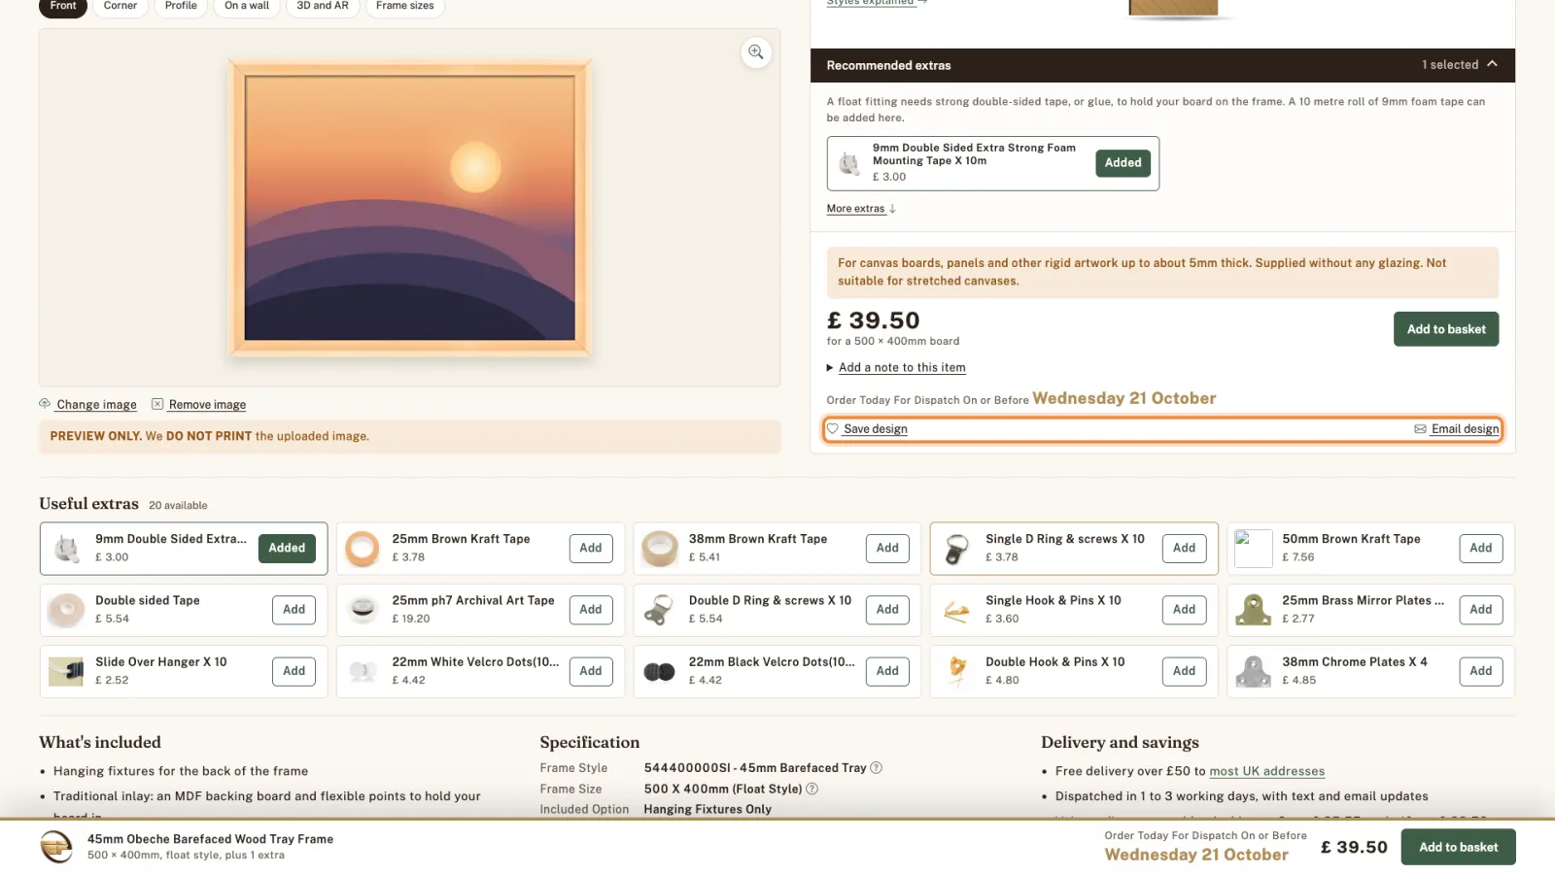Click the wood frame sample thumbnail at top

1173,8
